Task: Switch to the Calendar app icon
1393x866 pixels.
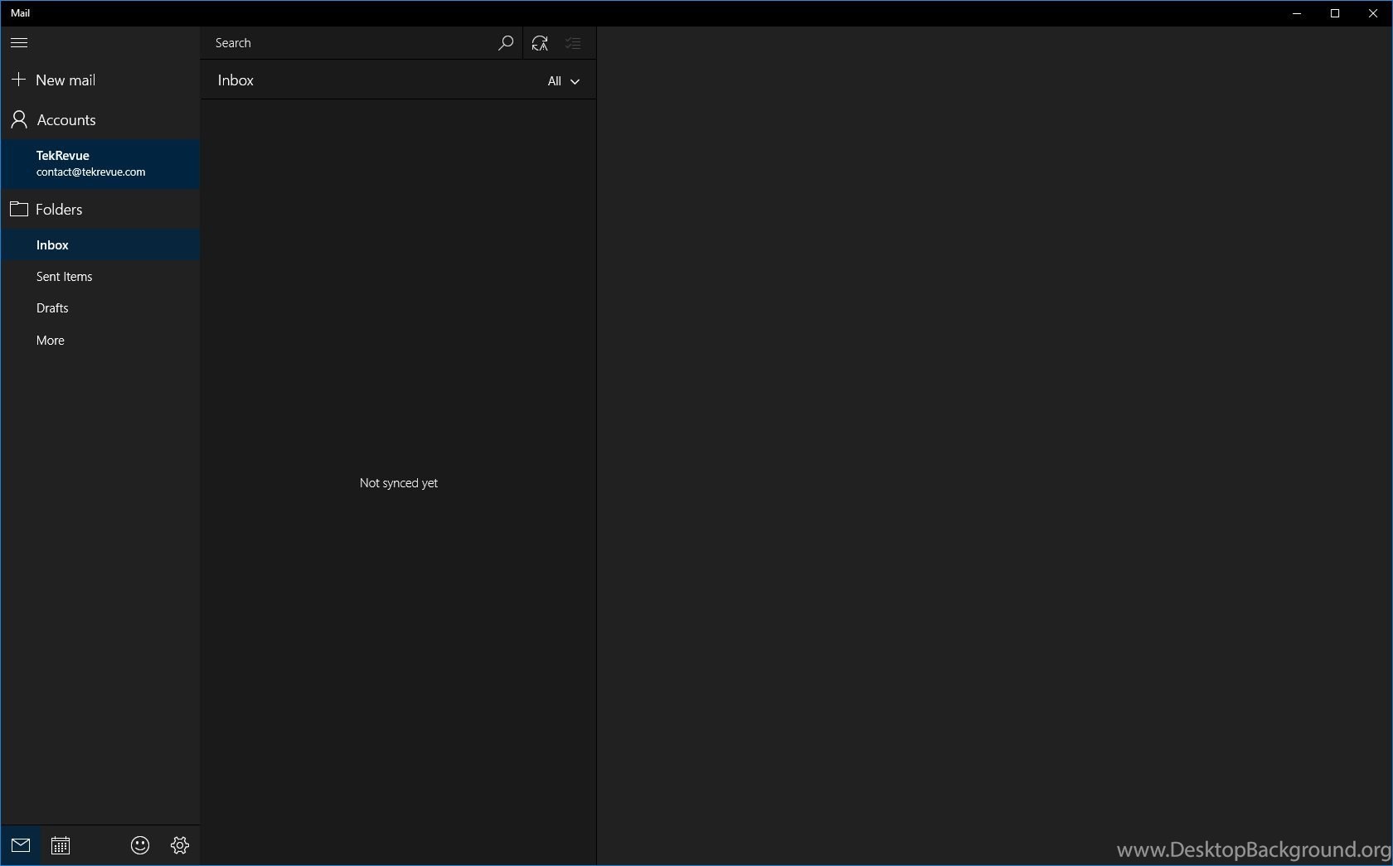Action: pos(61,845)
